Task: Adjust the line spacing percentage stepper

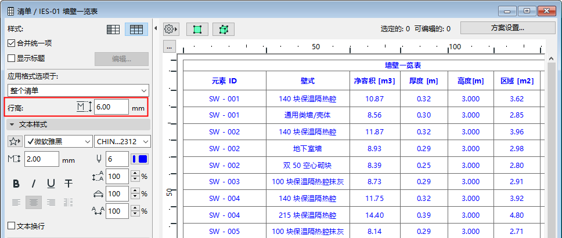Action: click(135, 176)
